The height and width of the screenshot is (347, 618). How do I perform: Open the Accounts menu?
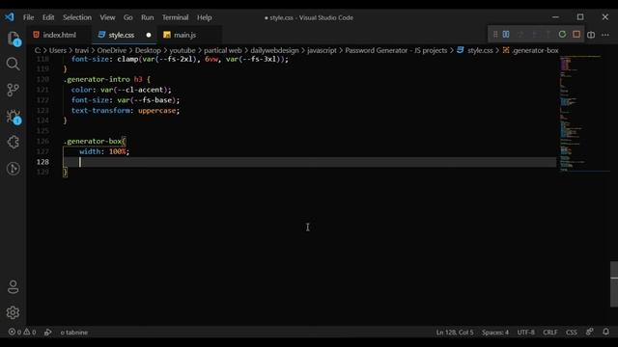13,287
